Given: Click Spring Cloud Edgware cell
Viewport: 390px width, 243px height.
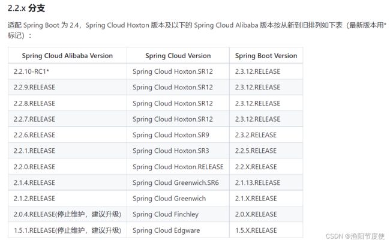Looking at the screenshot, I should click(x=178, y=230).
